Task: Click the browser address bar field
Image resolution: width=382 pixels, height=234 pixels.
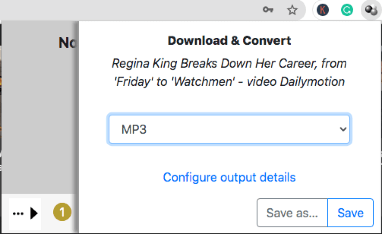Action: pos(132,10)
